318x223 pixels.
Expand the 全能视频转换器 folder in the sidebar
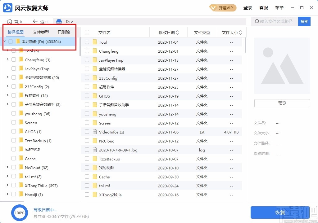pyautogui.click(x=7, y=77)
